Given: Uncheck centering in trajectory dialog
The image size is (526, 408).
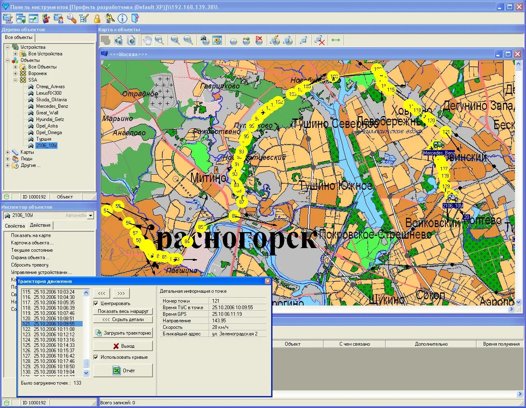Looking at the screenshot, I should [x=96, y=303].
